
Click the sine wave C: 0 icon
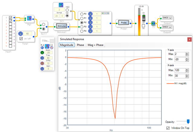pyautogui.click(x=52, y=47)
